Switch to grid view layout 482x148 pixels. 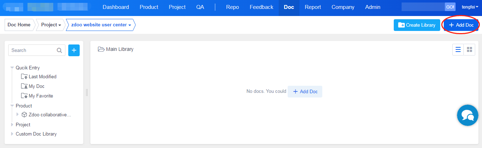click(469, 50)
